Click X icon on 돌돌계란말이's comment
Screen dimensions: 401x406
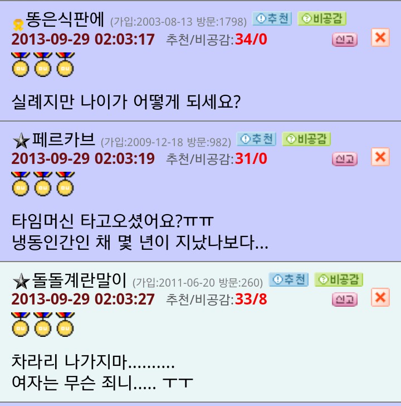380,297
